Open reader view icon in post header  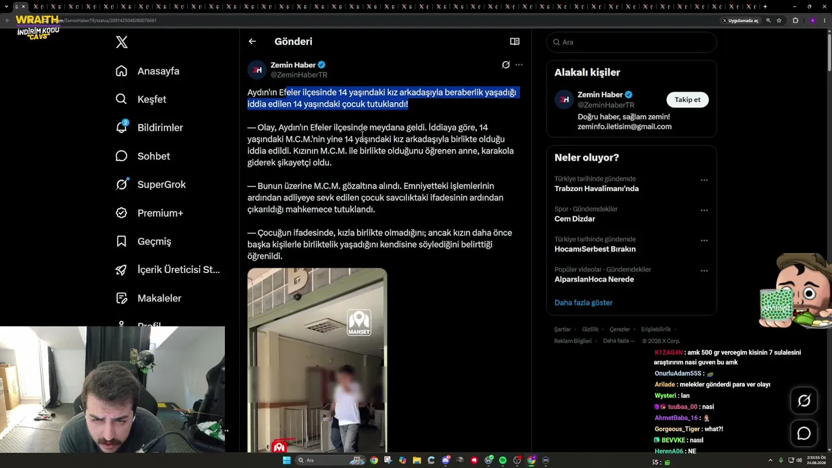click(x=515, y=42)
